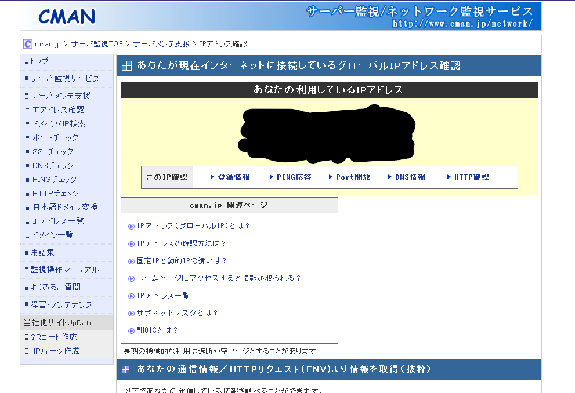
Task: Click 当社他サイトUpDate sidebar heading
Action: point(66,323)
